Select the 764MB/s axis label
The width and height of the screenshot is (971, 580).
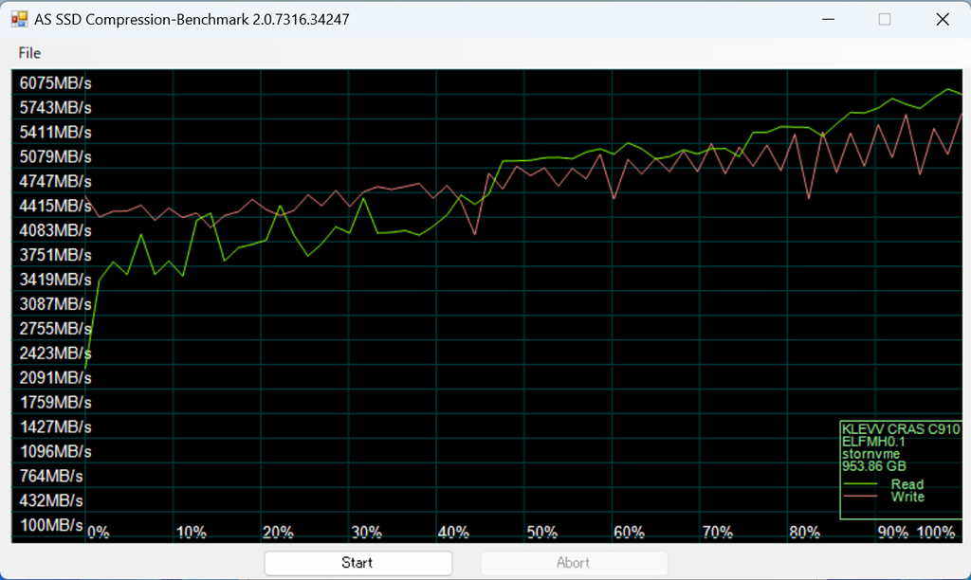click(x=51, y=476)
